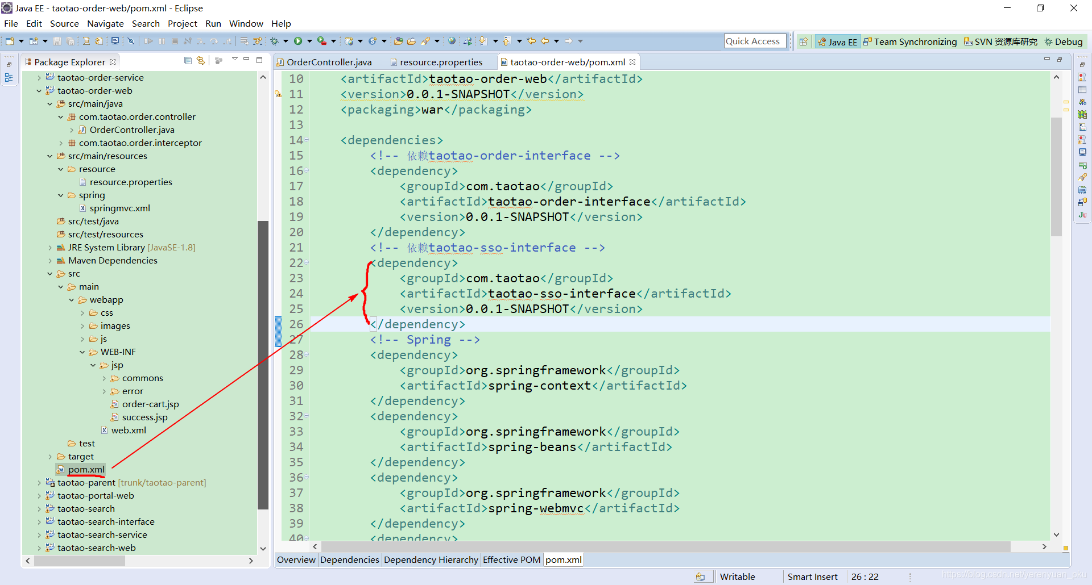This screenshot has height=585, width=1092.
Task: Open the Project menu
Action: pyautogui.click(x=182, y=23)
